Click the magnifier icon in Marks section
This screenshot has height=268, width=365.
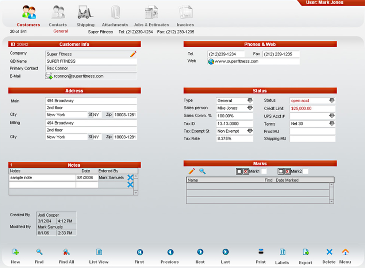point(202,171)
